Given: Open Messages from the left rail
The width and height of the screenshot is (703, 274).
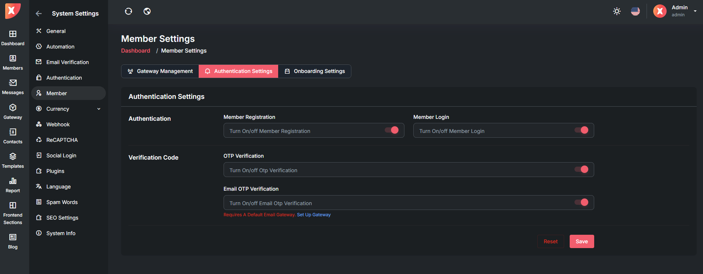Looking at the screenshot, I should [x=13, y=87].
